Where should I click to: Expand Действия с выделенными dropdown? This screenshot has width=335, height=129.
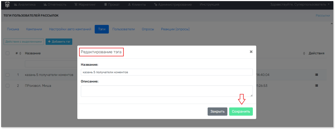click(24, 42)
